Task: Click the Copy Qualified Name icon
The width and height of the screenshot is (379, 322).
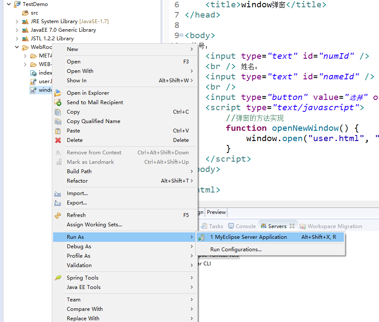Action: pos(58,121)
